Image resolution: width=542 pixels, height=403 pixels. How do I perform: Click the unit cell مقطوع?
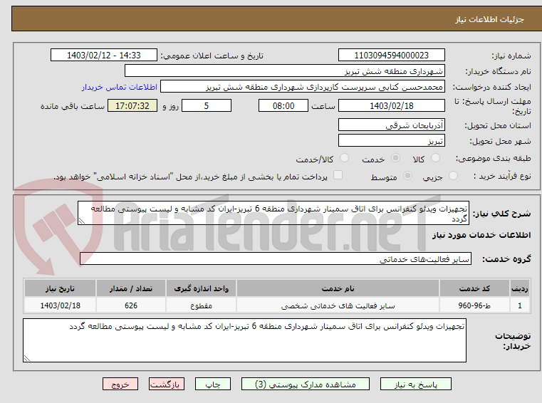coord(201,306)
